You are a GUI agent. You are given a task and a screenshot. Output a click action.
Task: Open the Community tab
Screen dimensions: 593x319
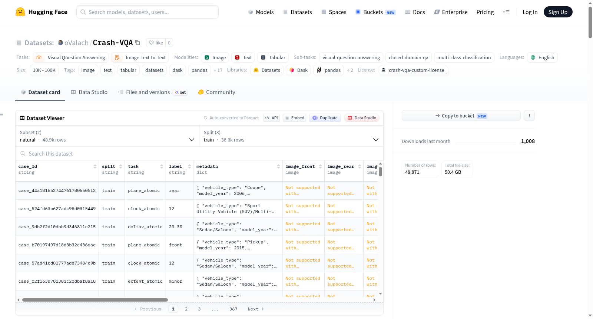coord(217,92)
